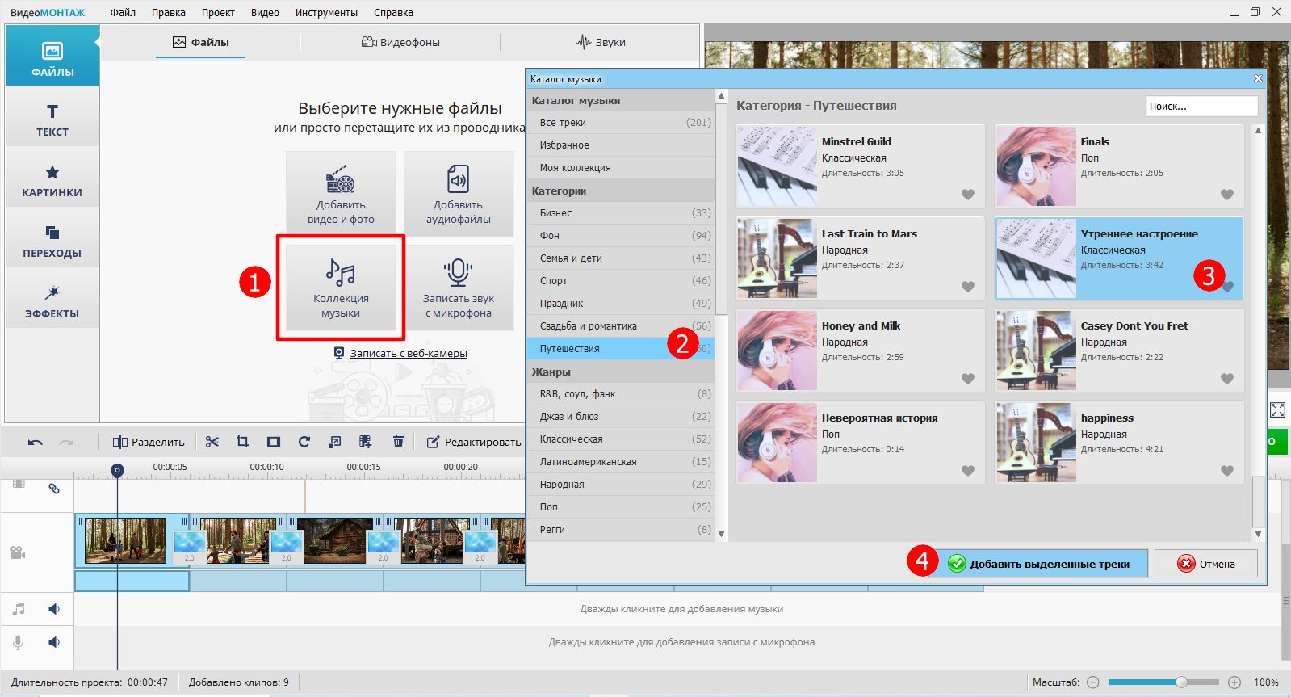Image resolution: width=1291 pixels, height=697 pixels.
Task: Mute the music track speaker
Action: 54,609
